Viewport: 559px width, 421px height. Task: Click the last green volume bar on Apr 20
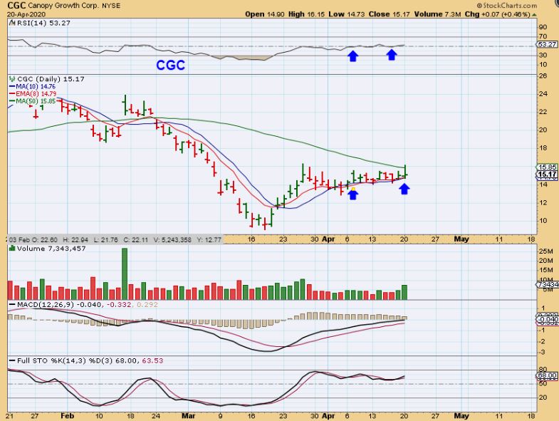(404, 292)
